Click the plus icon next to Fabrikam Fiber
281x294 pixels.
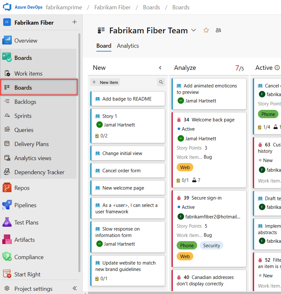[x=75, y=22]
